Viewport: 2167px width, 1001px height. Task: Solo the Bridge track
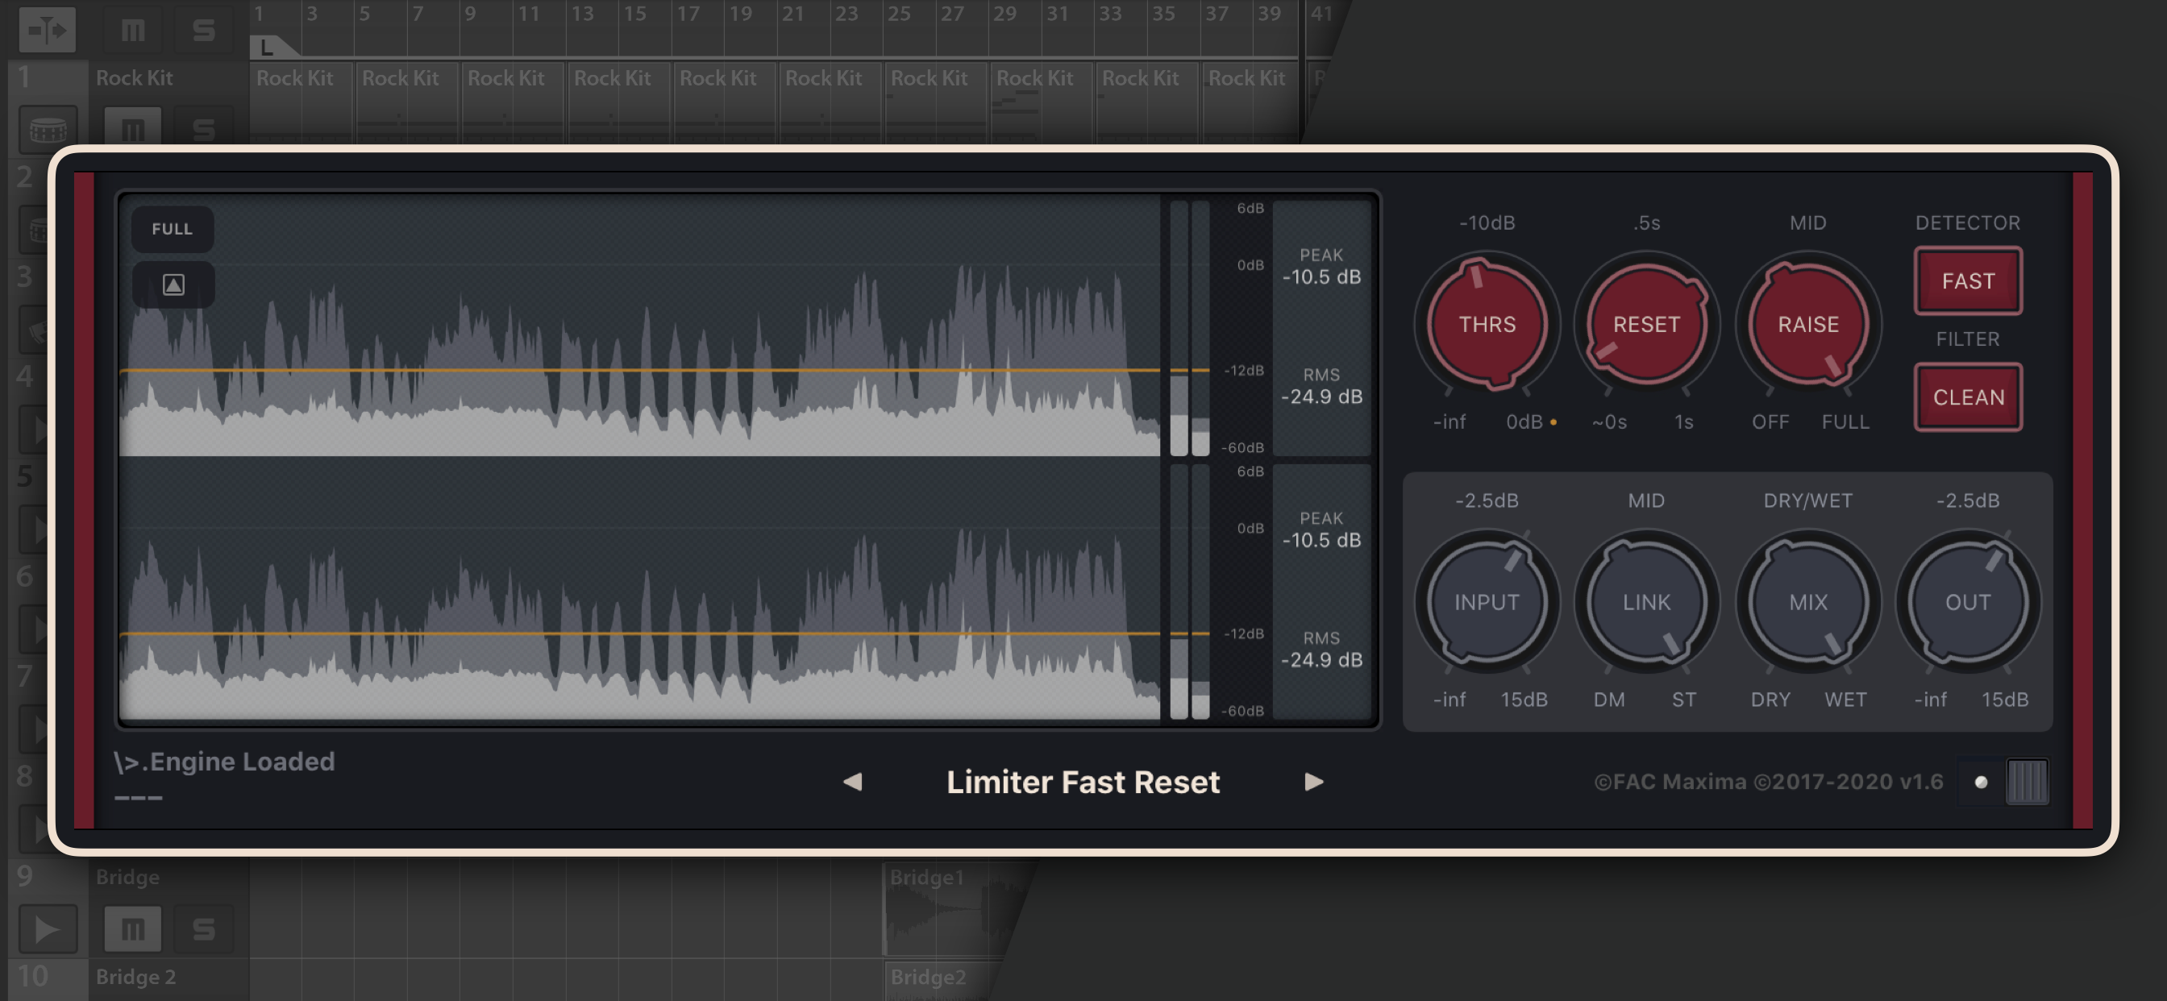click(202, 928)
